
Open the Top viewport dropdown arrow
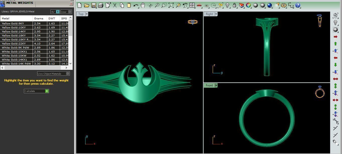87,14
